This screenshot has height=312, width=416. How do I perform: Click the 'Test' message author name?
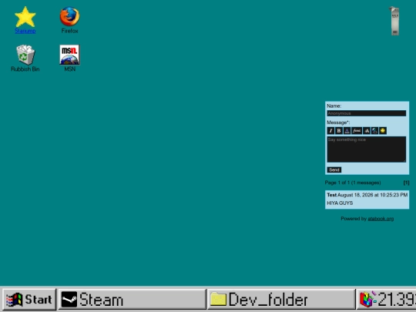(331, 195)
